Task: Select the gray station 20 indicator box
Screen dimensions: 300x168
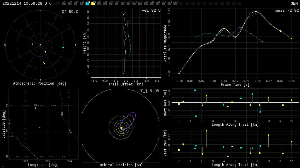Action: pyautogui.click(x=175, y=3)
